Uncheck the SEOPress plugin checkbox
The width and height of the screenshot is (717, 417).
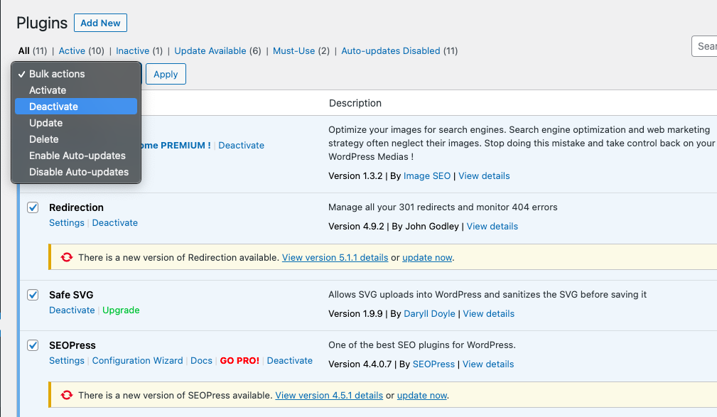pyautogui.click(x=33, y=345)
